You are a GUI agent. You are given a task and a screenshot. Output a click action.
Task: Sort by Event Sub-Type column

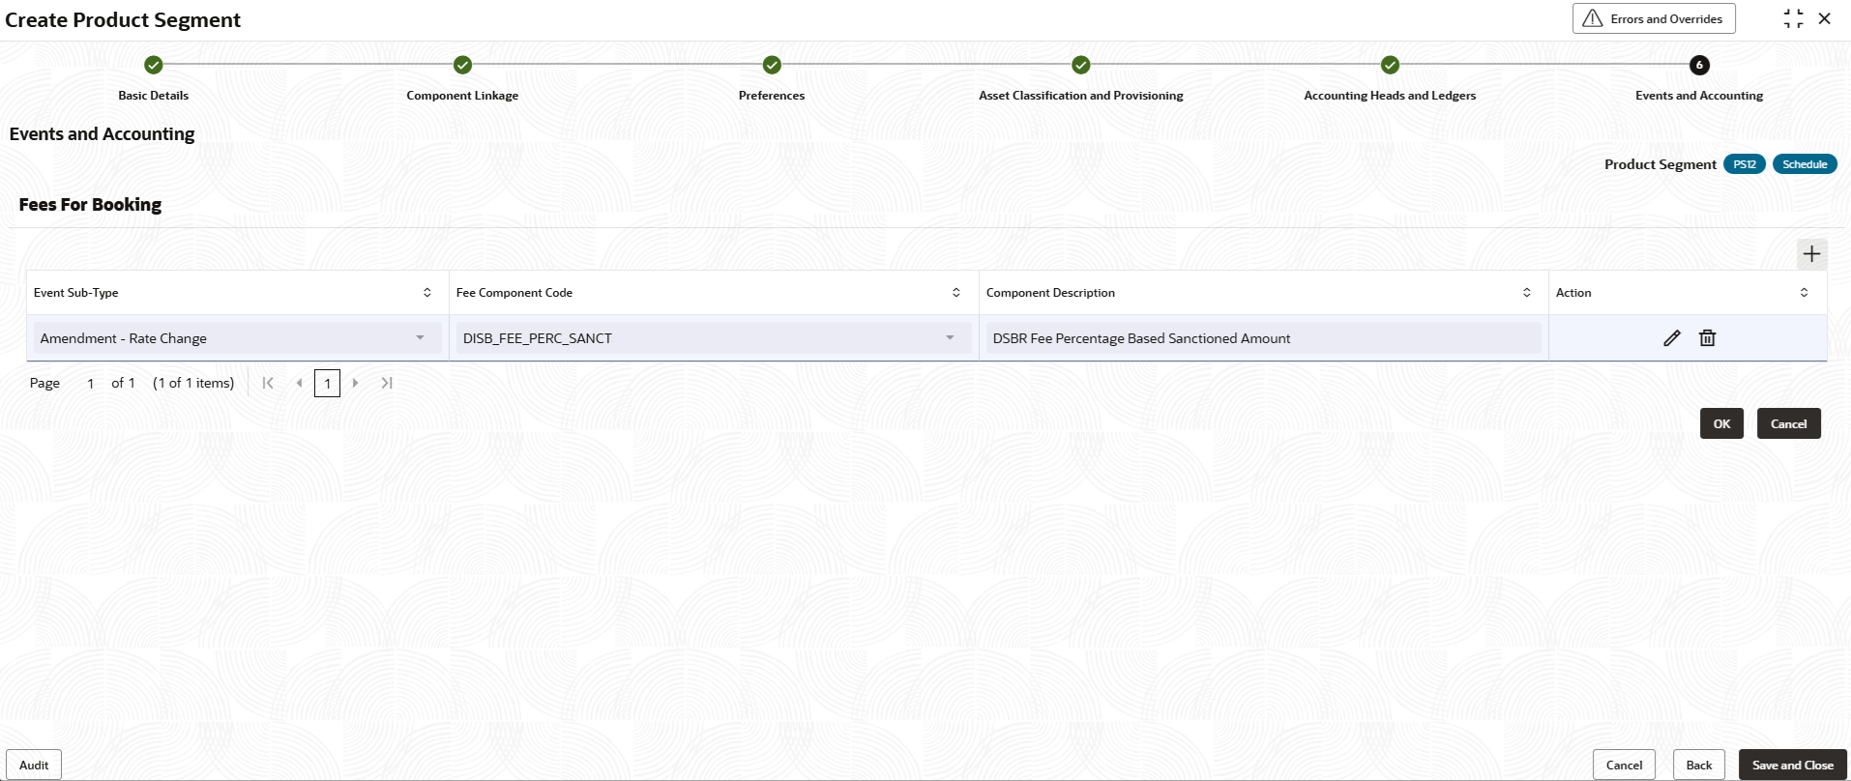pyautogui.click(x=427, y=293)
